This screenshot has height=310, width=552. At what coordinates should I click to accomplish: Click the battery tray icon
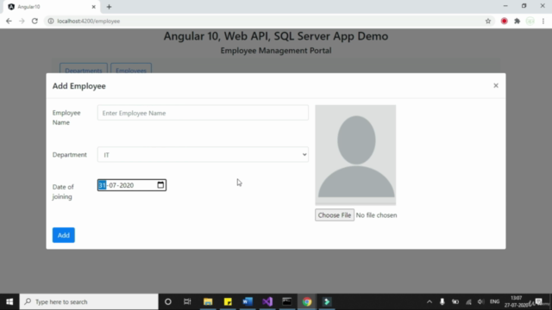[455, 301]
